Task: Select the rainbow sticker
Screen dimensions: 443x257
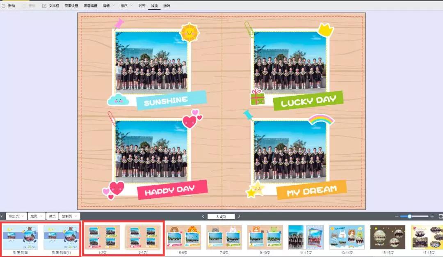Action: click(321, 120)
